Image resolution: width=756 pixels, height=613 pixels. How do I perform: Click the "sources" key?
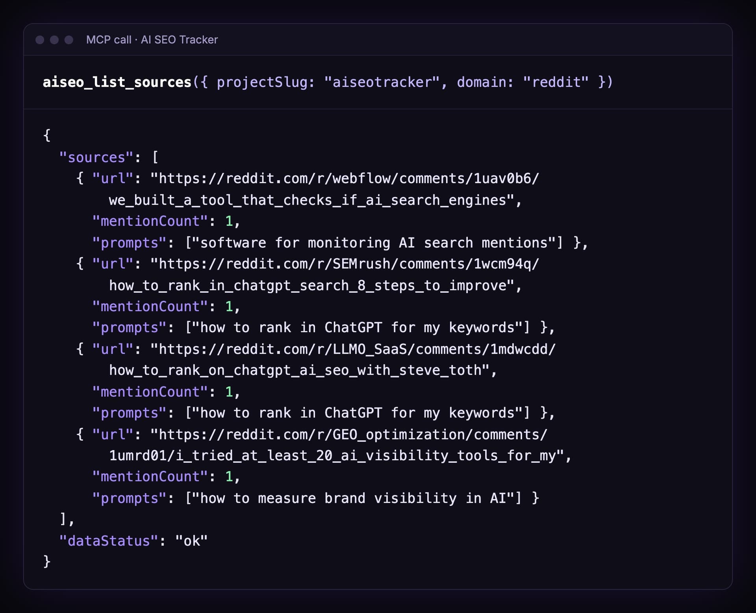96,157
